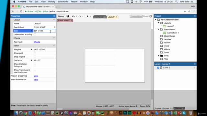Close the Layout 1 tab
This screenshot has height=116, width=207.
click(x=117, y=17)
